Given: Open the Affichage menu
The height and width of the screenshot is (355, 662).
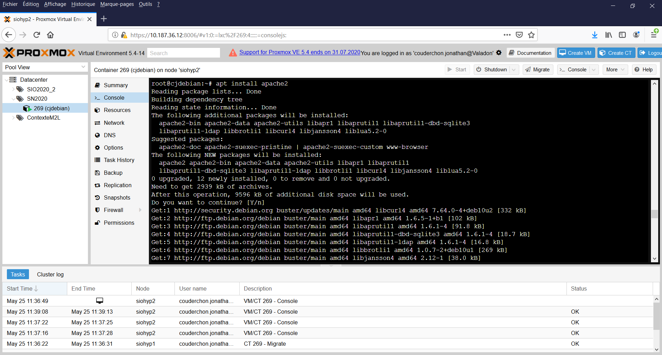Looking at the screenshot, I should coord(55,4).
